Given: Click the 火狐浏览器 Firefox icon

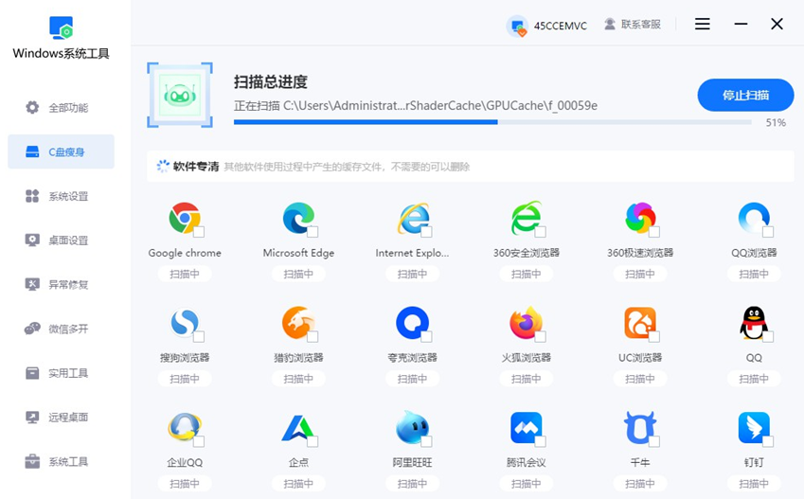Looking at the screenshot, I should pos(527,323).
